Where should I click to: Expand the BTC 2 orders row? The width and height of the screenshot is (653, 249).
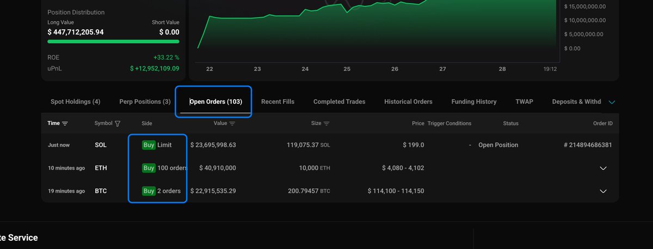point(602,191)
